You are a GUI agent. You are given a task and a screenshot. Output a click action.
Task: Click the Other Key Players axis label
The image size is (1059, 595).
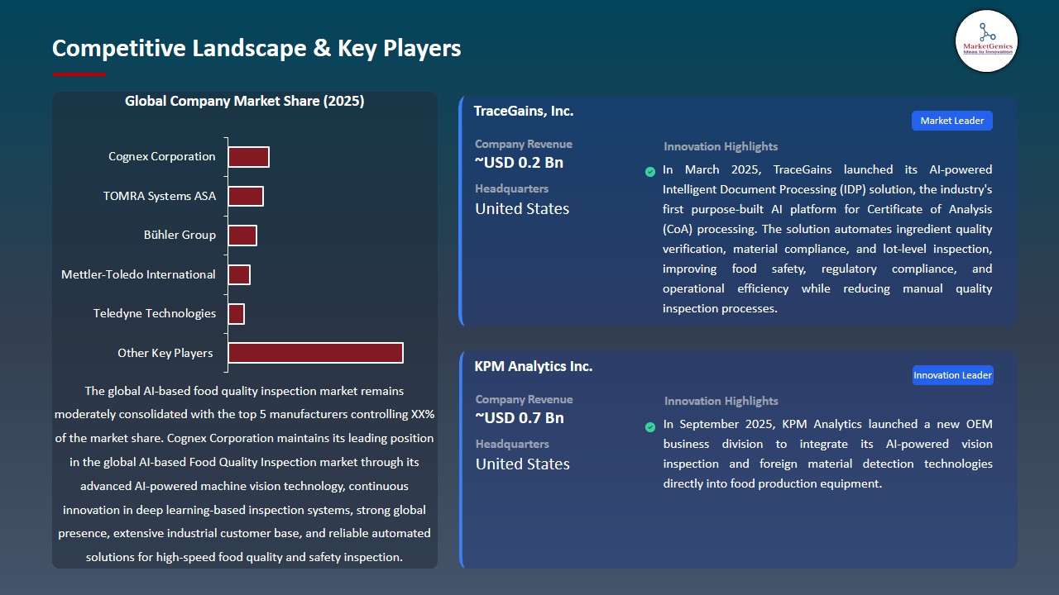(x=165, y=353)
